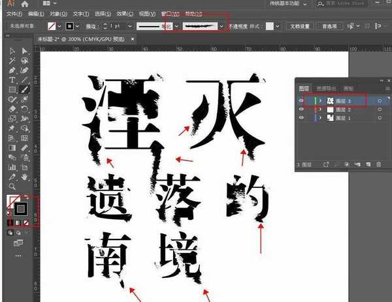Screen dimensions: 392x302
Task: Select the Type tool (T)
Action: (x=12, y=80)
